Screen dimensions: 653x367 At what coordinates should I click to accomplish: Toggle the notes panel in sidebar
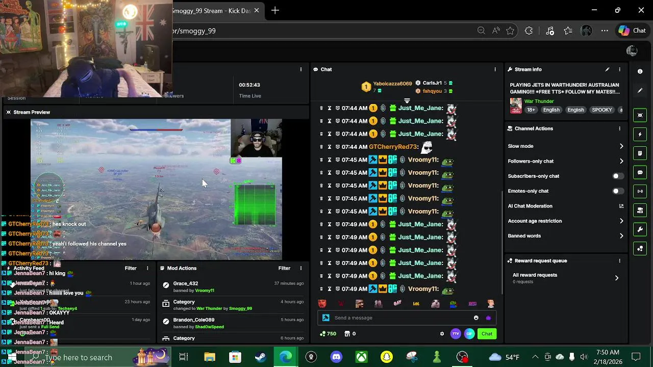(640, 153)
